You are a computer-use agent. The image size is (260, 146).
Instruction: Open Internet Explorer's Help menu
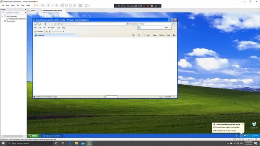tap(63, 28)
